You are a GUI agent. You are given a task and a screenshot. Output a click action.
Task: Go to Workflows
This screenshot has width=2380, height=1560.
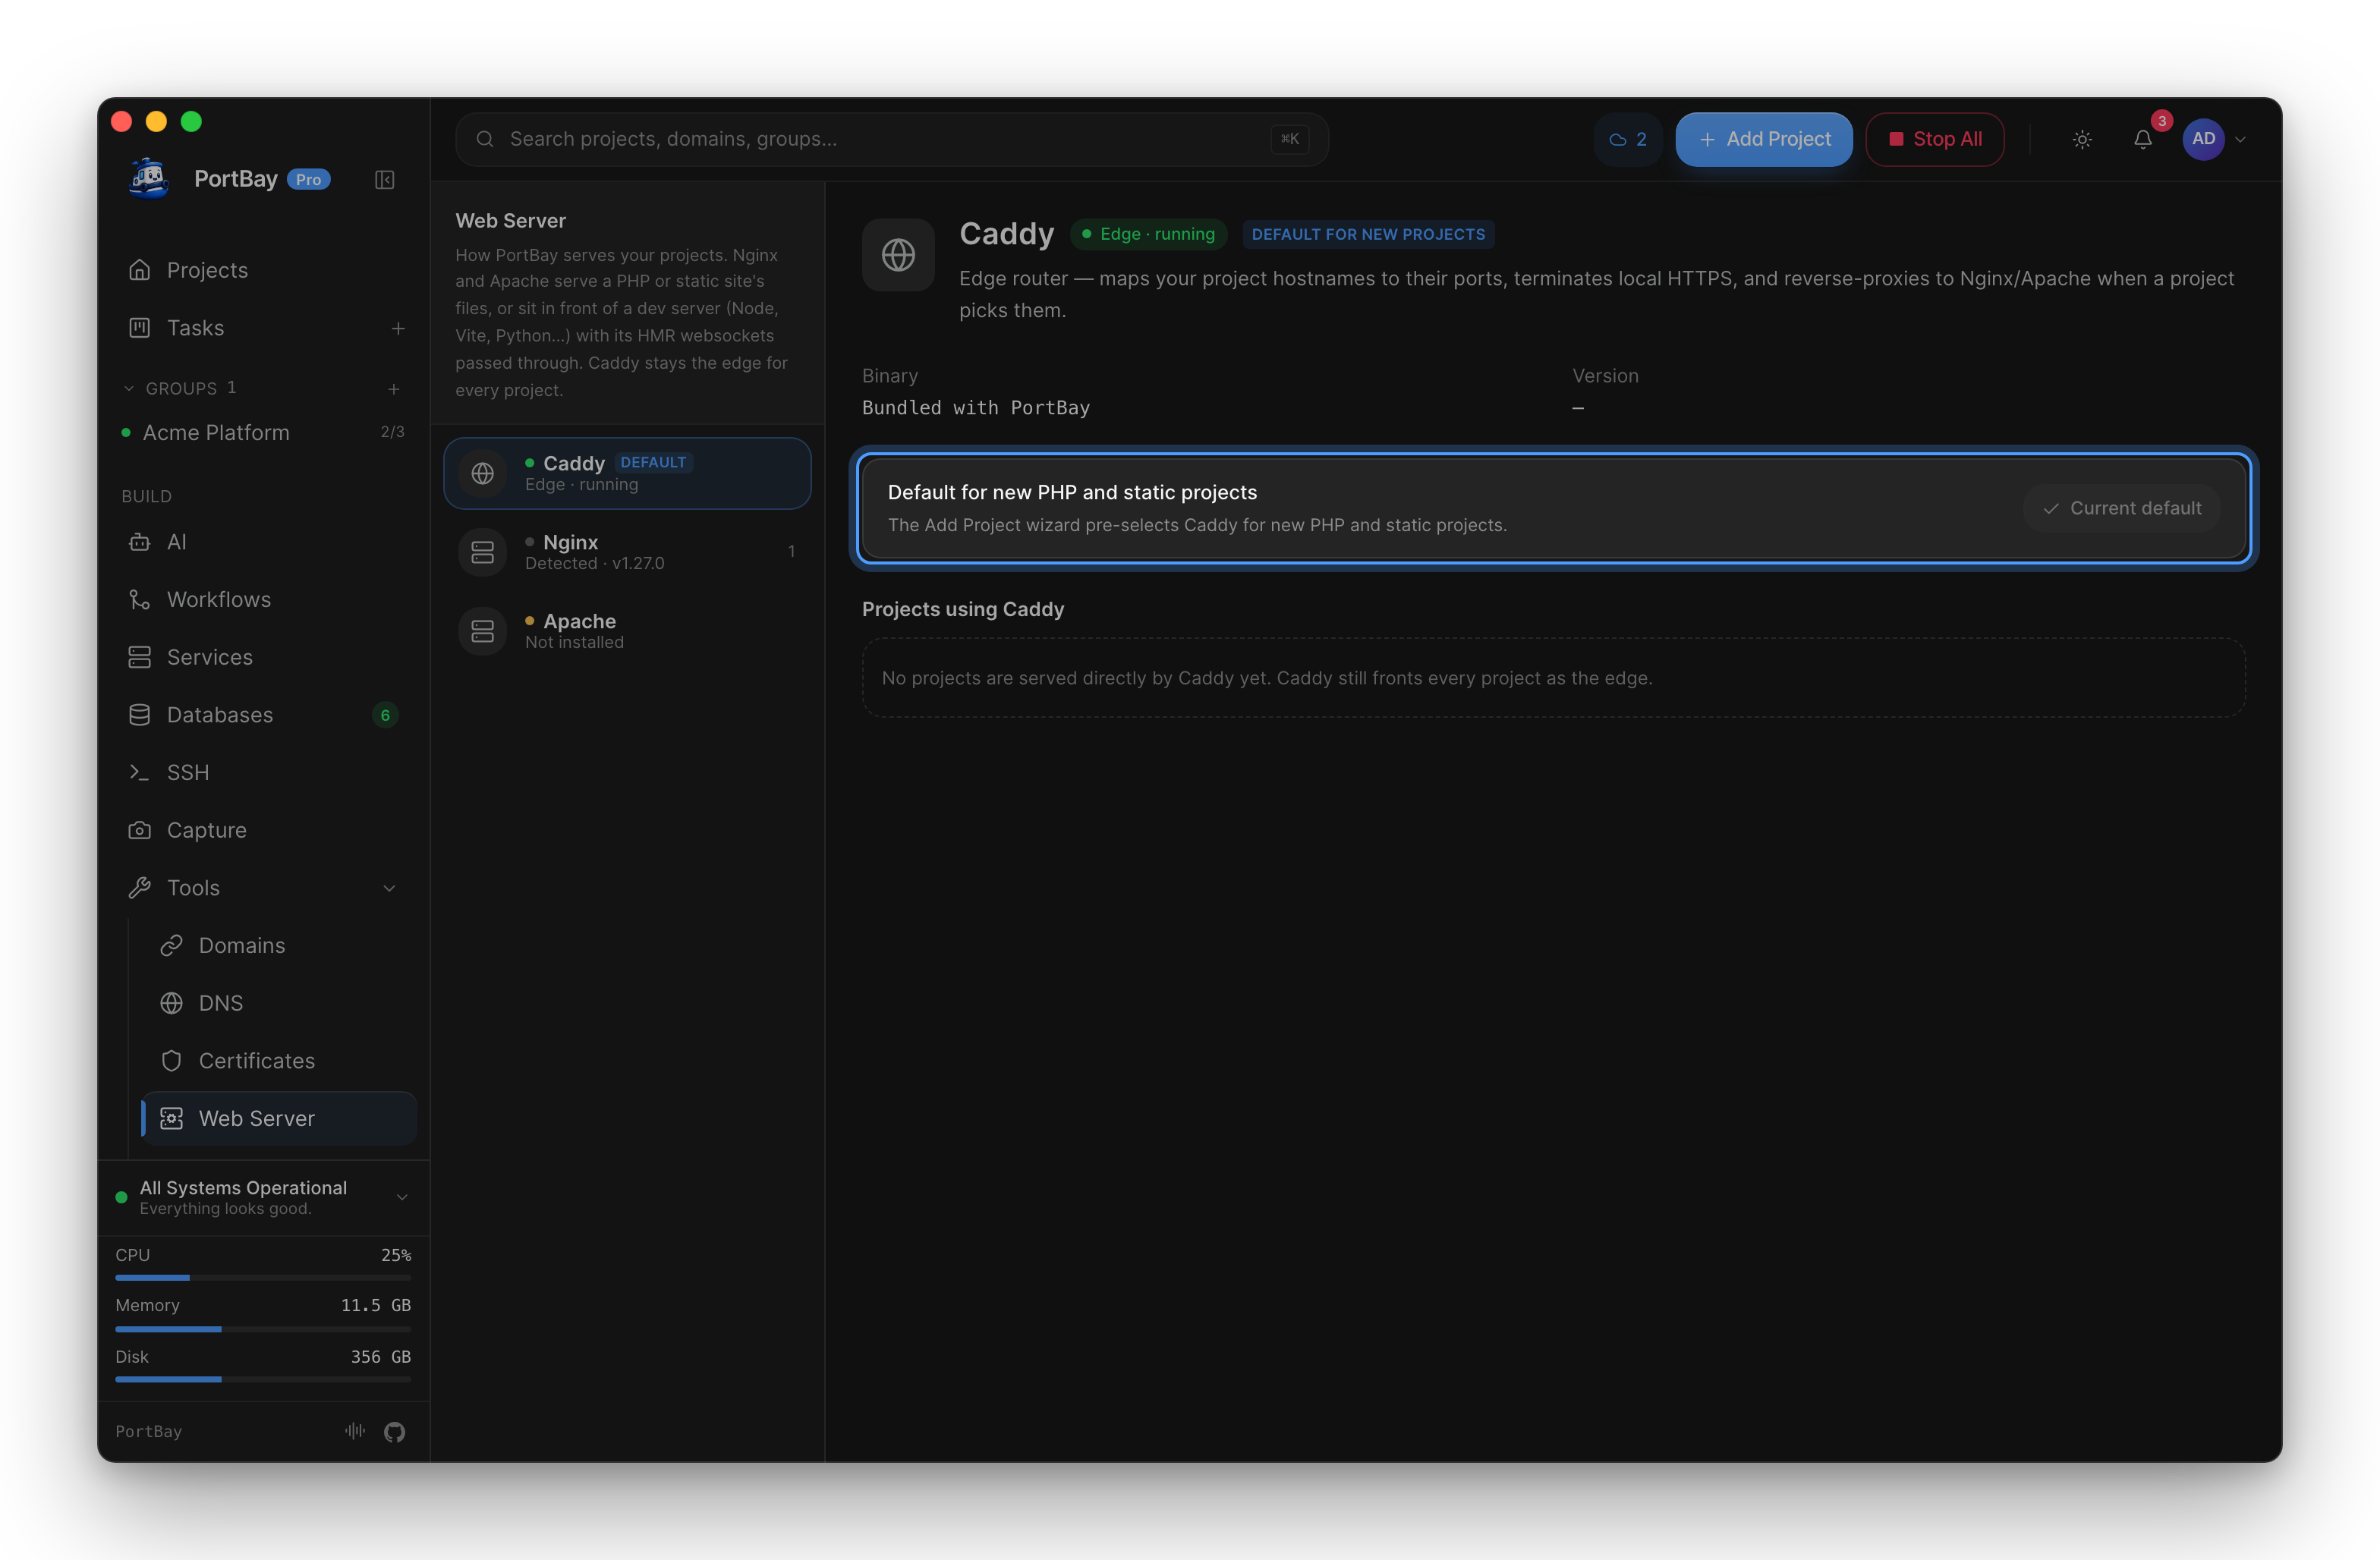coord(264,600)
